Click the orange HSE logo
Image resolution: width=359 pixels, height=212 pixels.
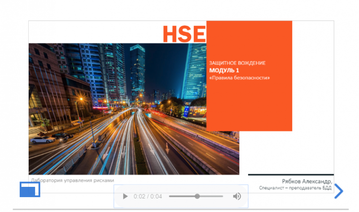[x=184, y=34]
